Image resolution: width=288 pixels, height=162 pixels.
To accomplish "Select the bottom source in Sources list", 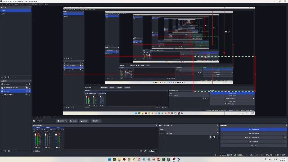I will pos(16,94).
